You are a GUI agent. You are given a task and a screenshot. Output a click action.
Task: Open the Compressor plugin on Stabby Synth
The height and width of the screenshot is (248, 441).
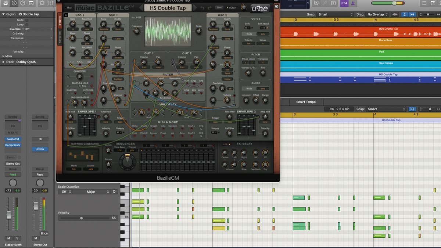pyautogui.click(x=12, y=145)
